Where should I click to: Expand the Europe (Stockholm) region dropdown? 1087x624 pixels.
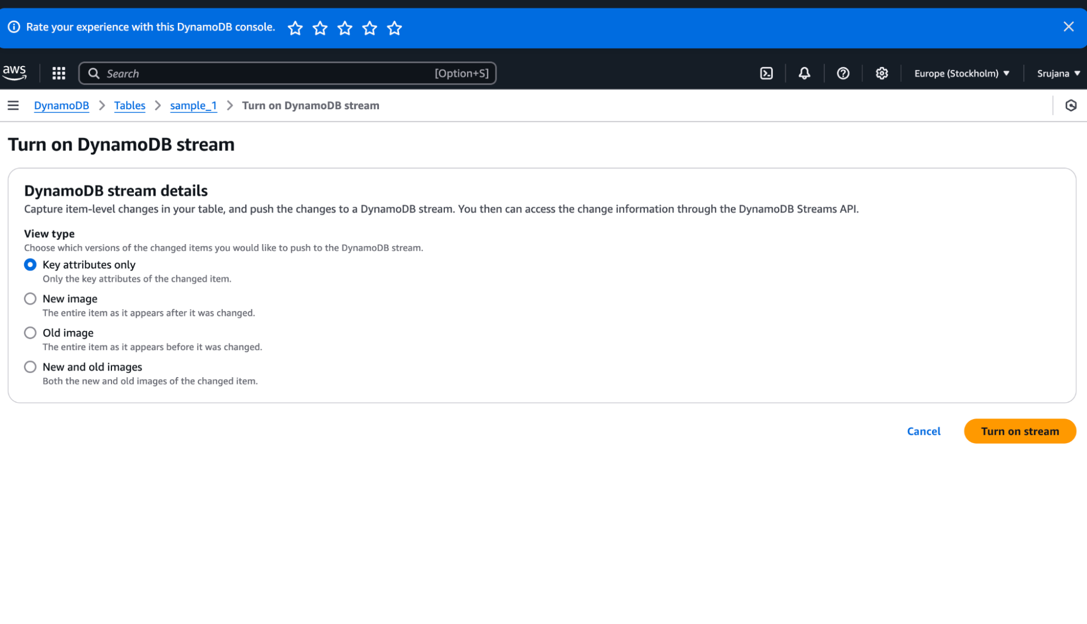tap(961, 73)
